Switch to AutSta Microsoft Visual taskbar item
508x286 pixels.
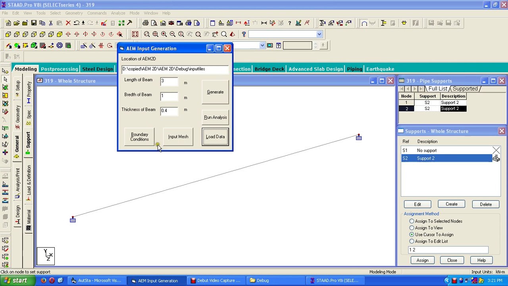pos(96,281)
